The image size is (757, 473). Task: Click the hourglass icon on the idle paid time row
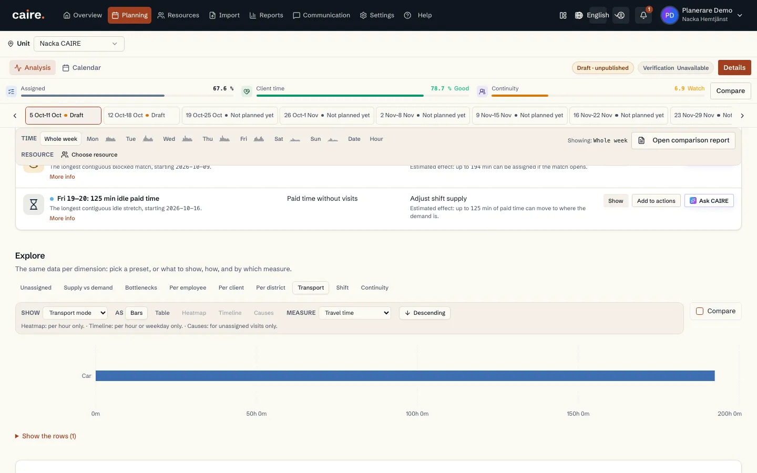[x=34, y=204]
